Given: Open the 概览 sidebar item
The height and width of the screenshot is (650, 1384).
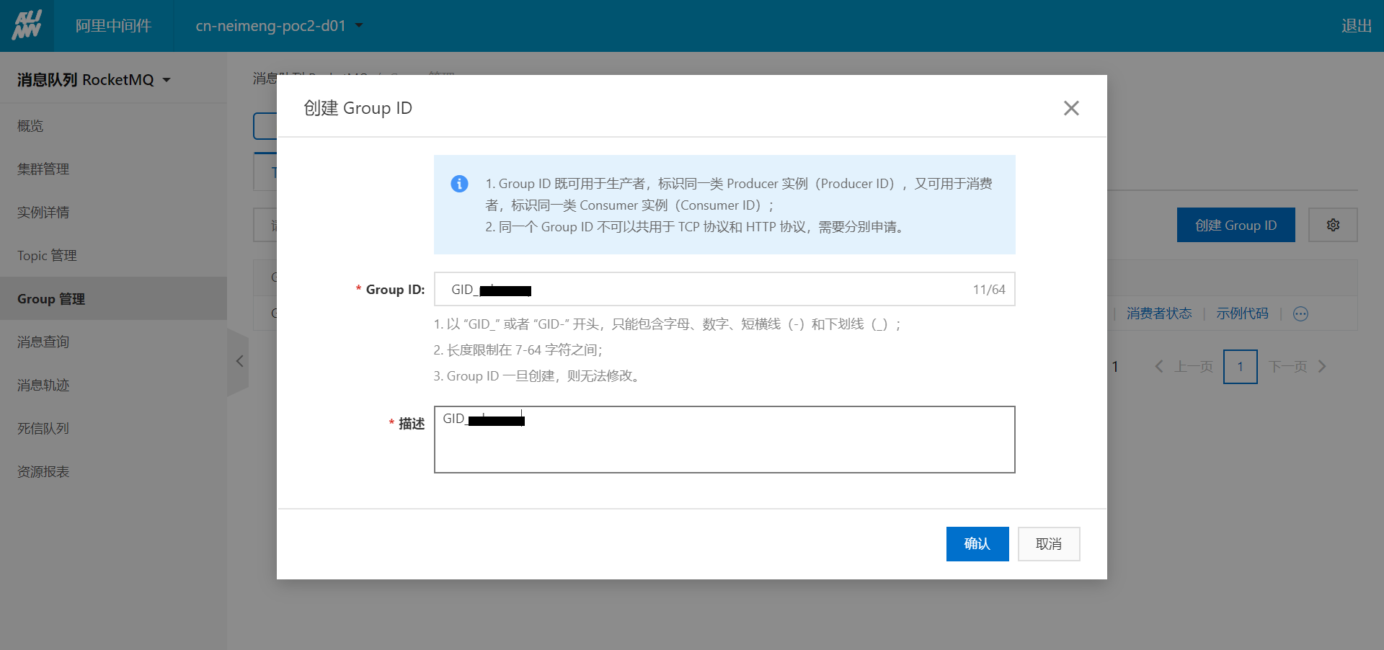Looking at the screenshot, I should tap(113, 126).
